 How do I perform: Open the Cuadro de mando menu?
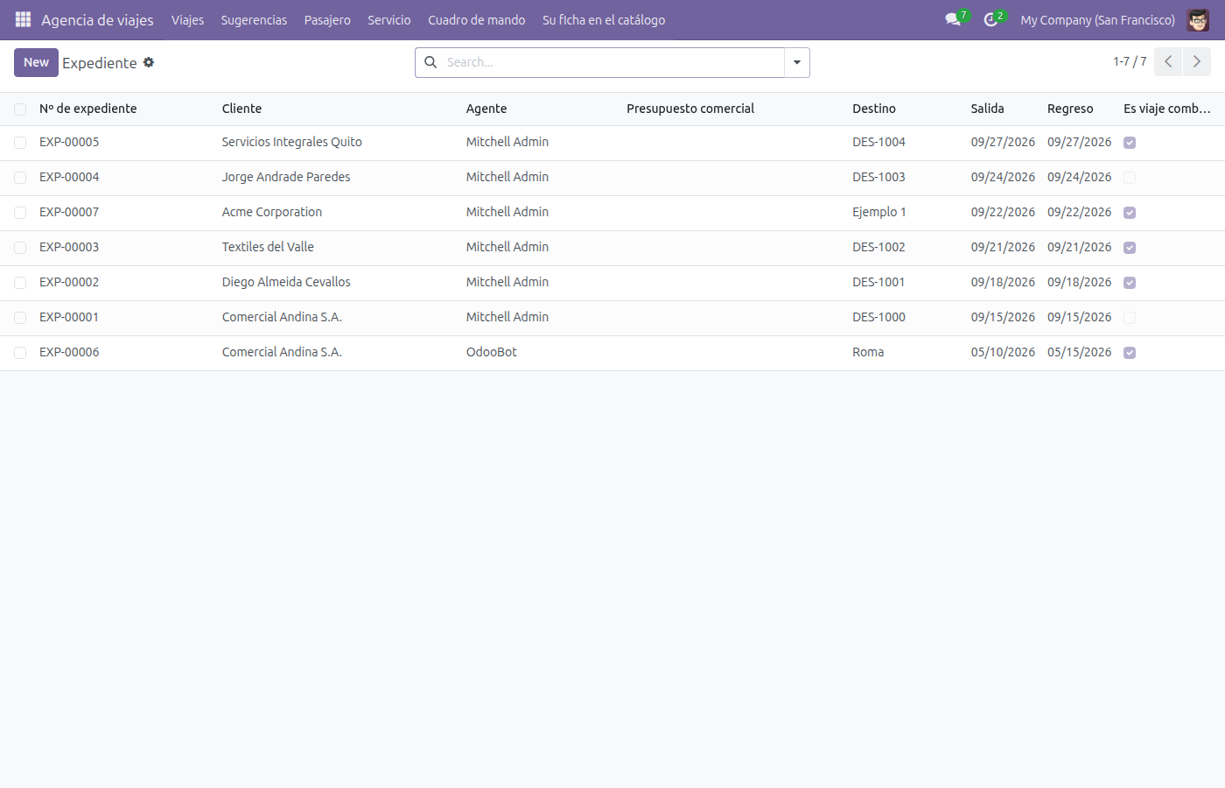coord(477,19)
